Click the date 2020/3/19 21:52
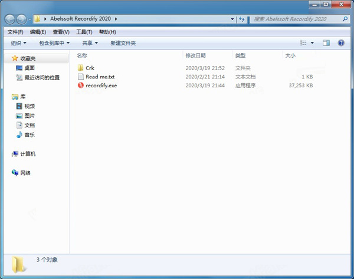 click(x=205, y=68)
